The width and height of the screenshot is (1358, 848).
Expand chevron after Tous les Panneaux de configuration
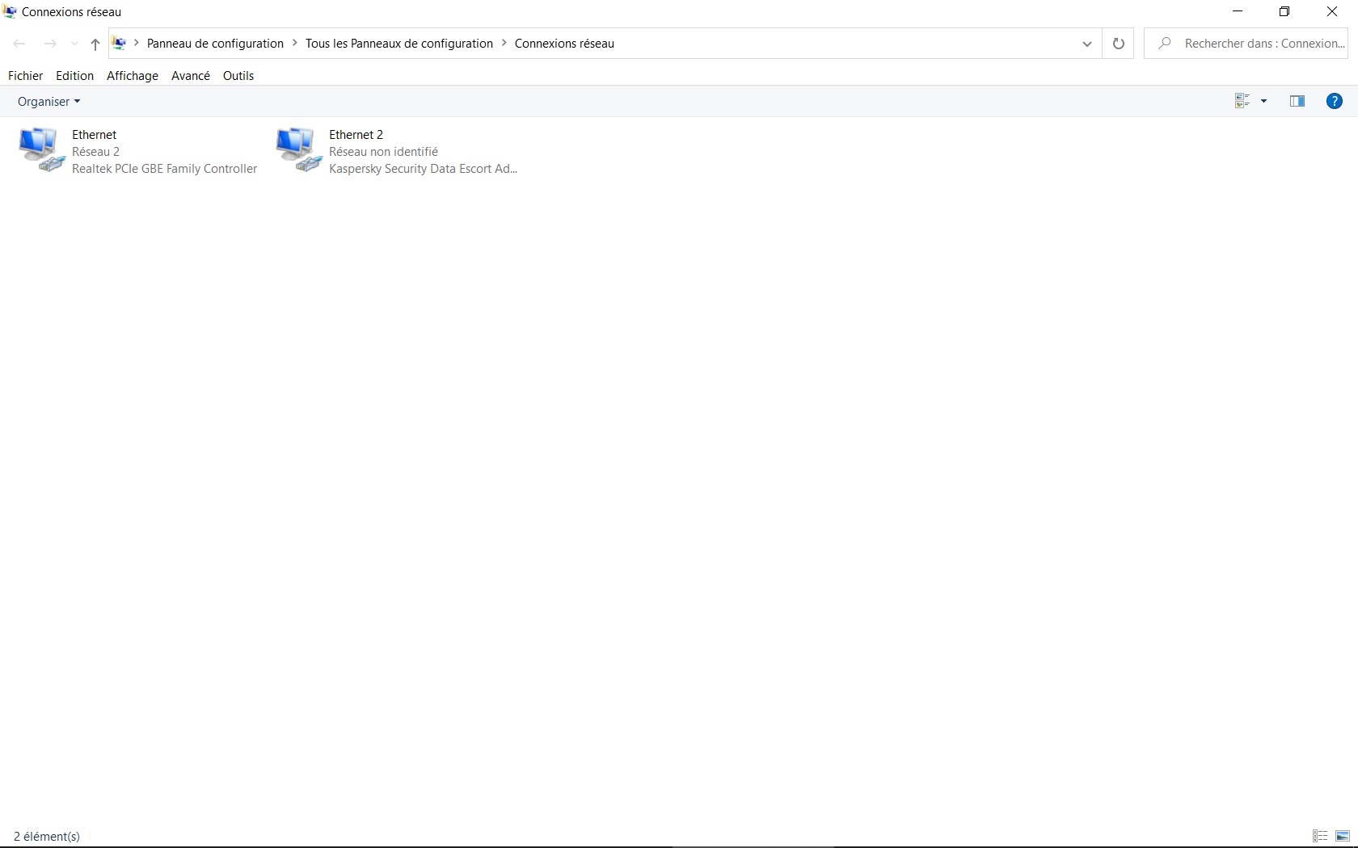[x=504, y=43]
